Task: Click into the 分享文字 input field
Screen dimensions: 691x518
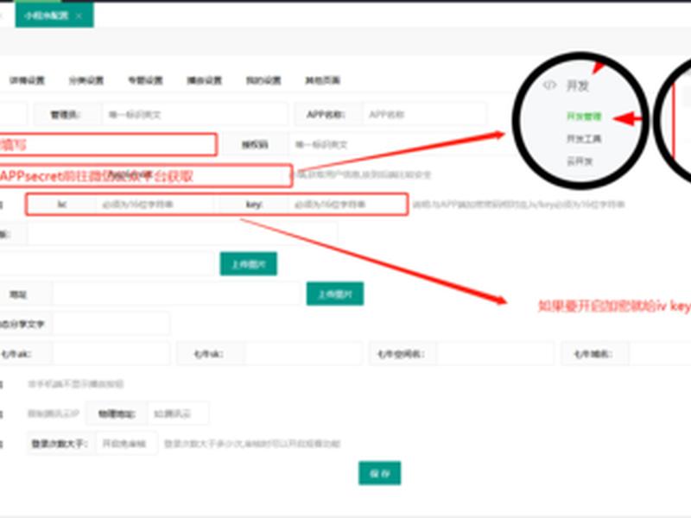Action: [111, 324]
